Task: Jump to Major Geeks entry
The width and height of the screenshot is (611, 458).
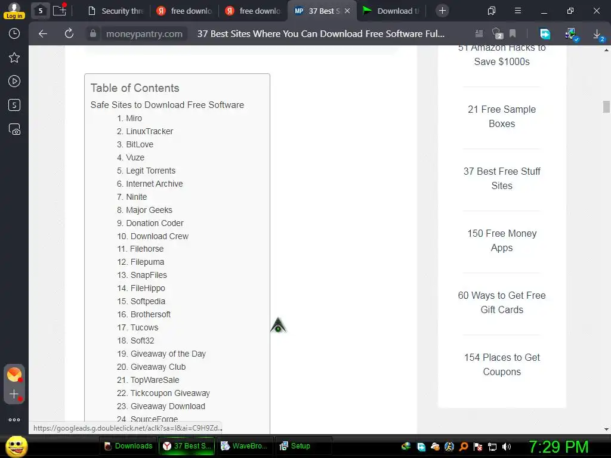Action: click(149, 210)
